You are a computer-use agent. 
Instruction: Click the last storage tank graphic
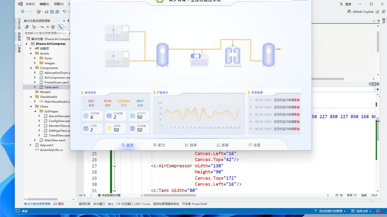(x=268, y=55)
